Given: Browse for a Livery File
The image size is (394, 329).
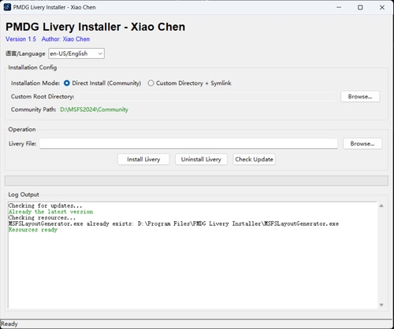Looking at the screenshot, I should pos(362,143).
